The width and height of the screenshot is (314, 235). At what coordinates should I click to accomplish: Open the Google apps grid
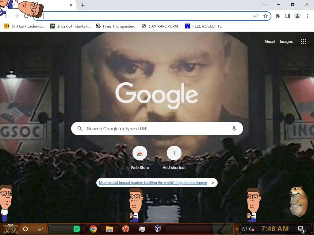(303, 41)
